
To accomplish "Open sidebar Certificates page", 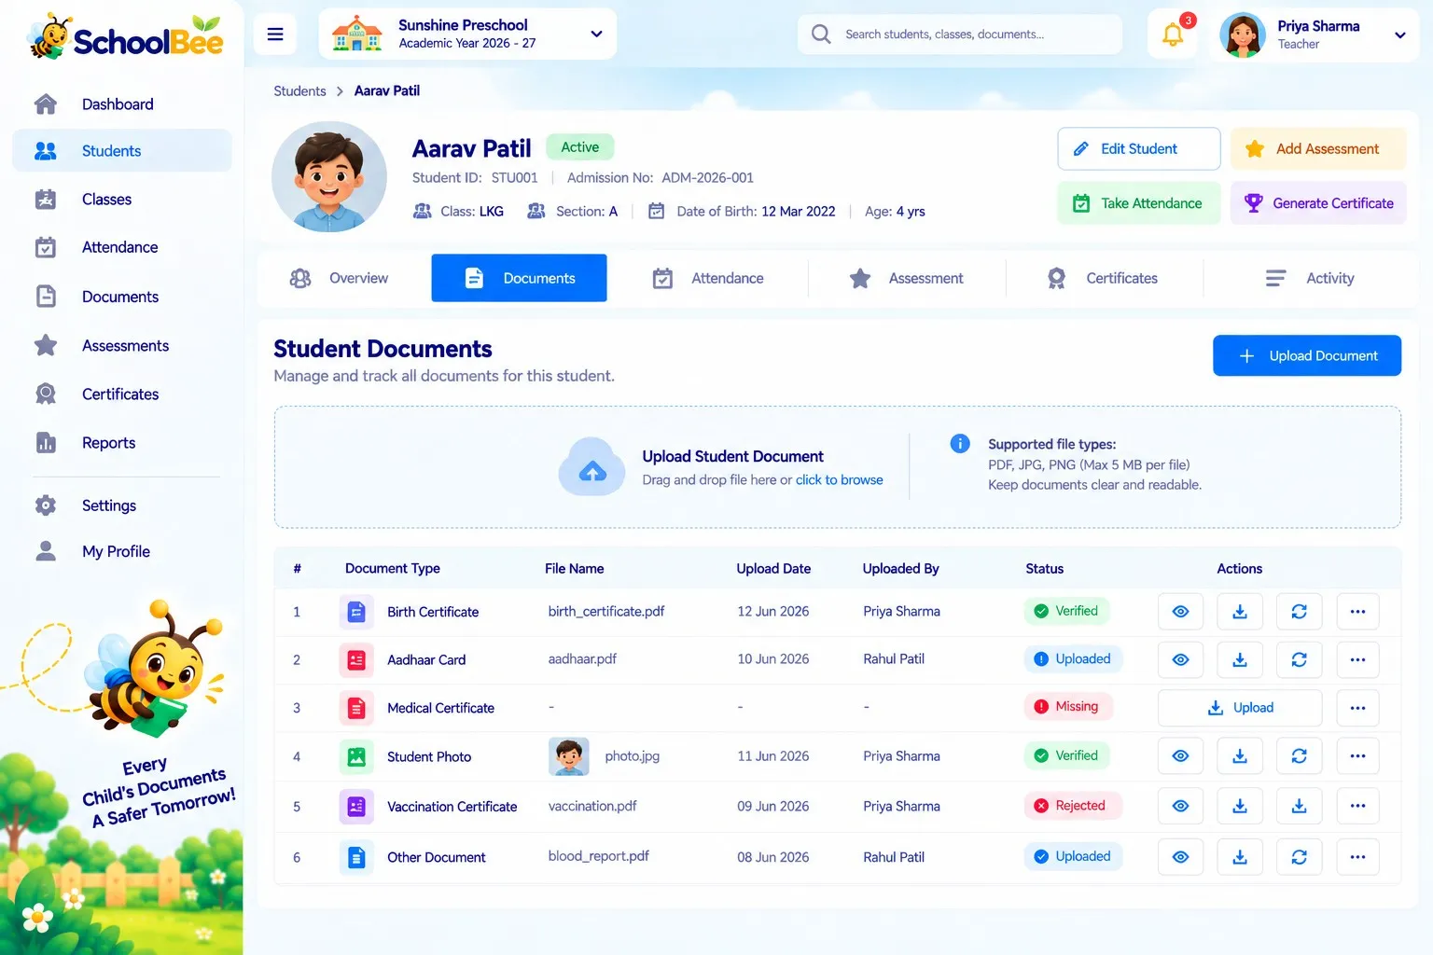I will click(x=122, y=394).
